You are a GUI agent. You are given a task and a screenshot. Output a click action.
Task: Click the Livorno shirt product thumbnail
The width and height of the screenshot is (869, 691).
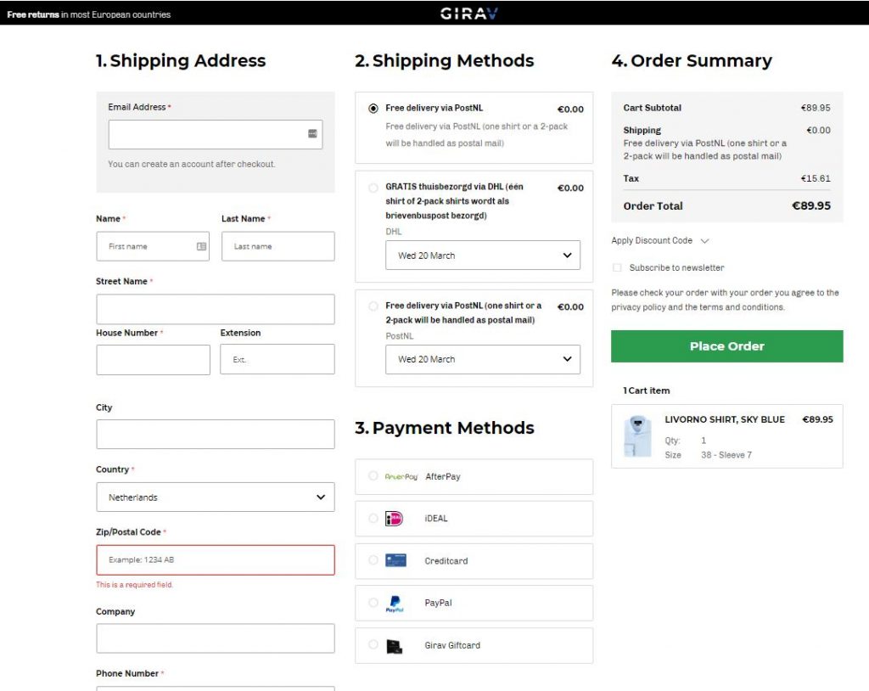click(x=638, y=435)
